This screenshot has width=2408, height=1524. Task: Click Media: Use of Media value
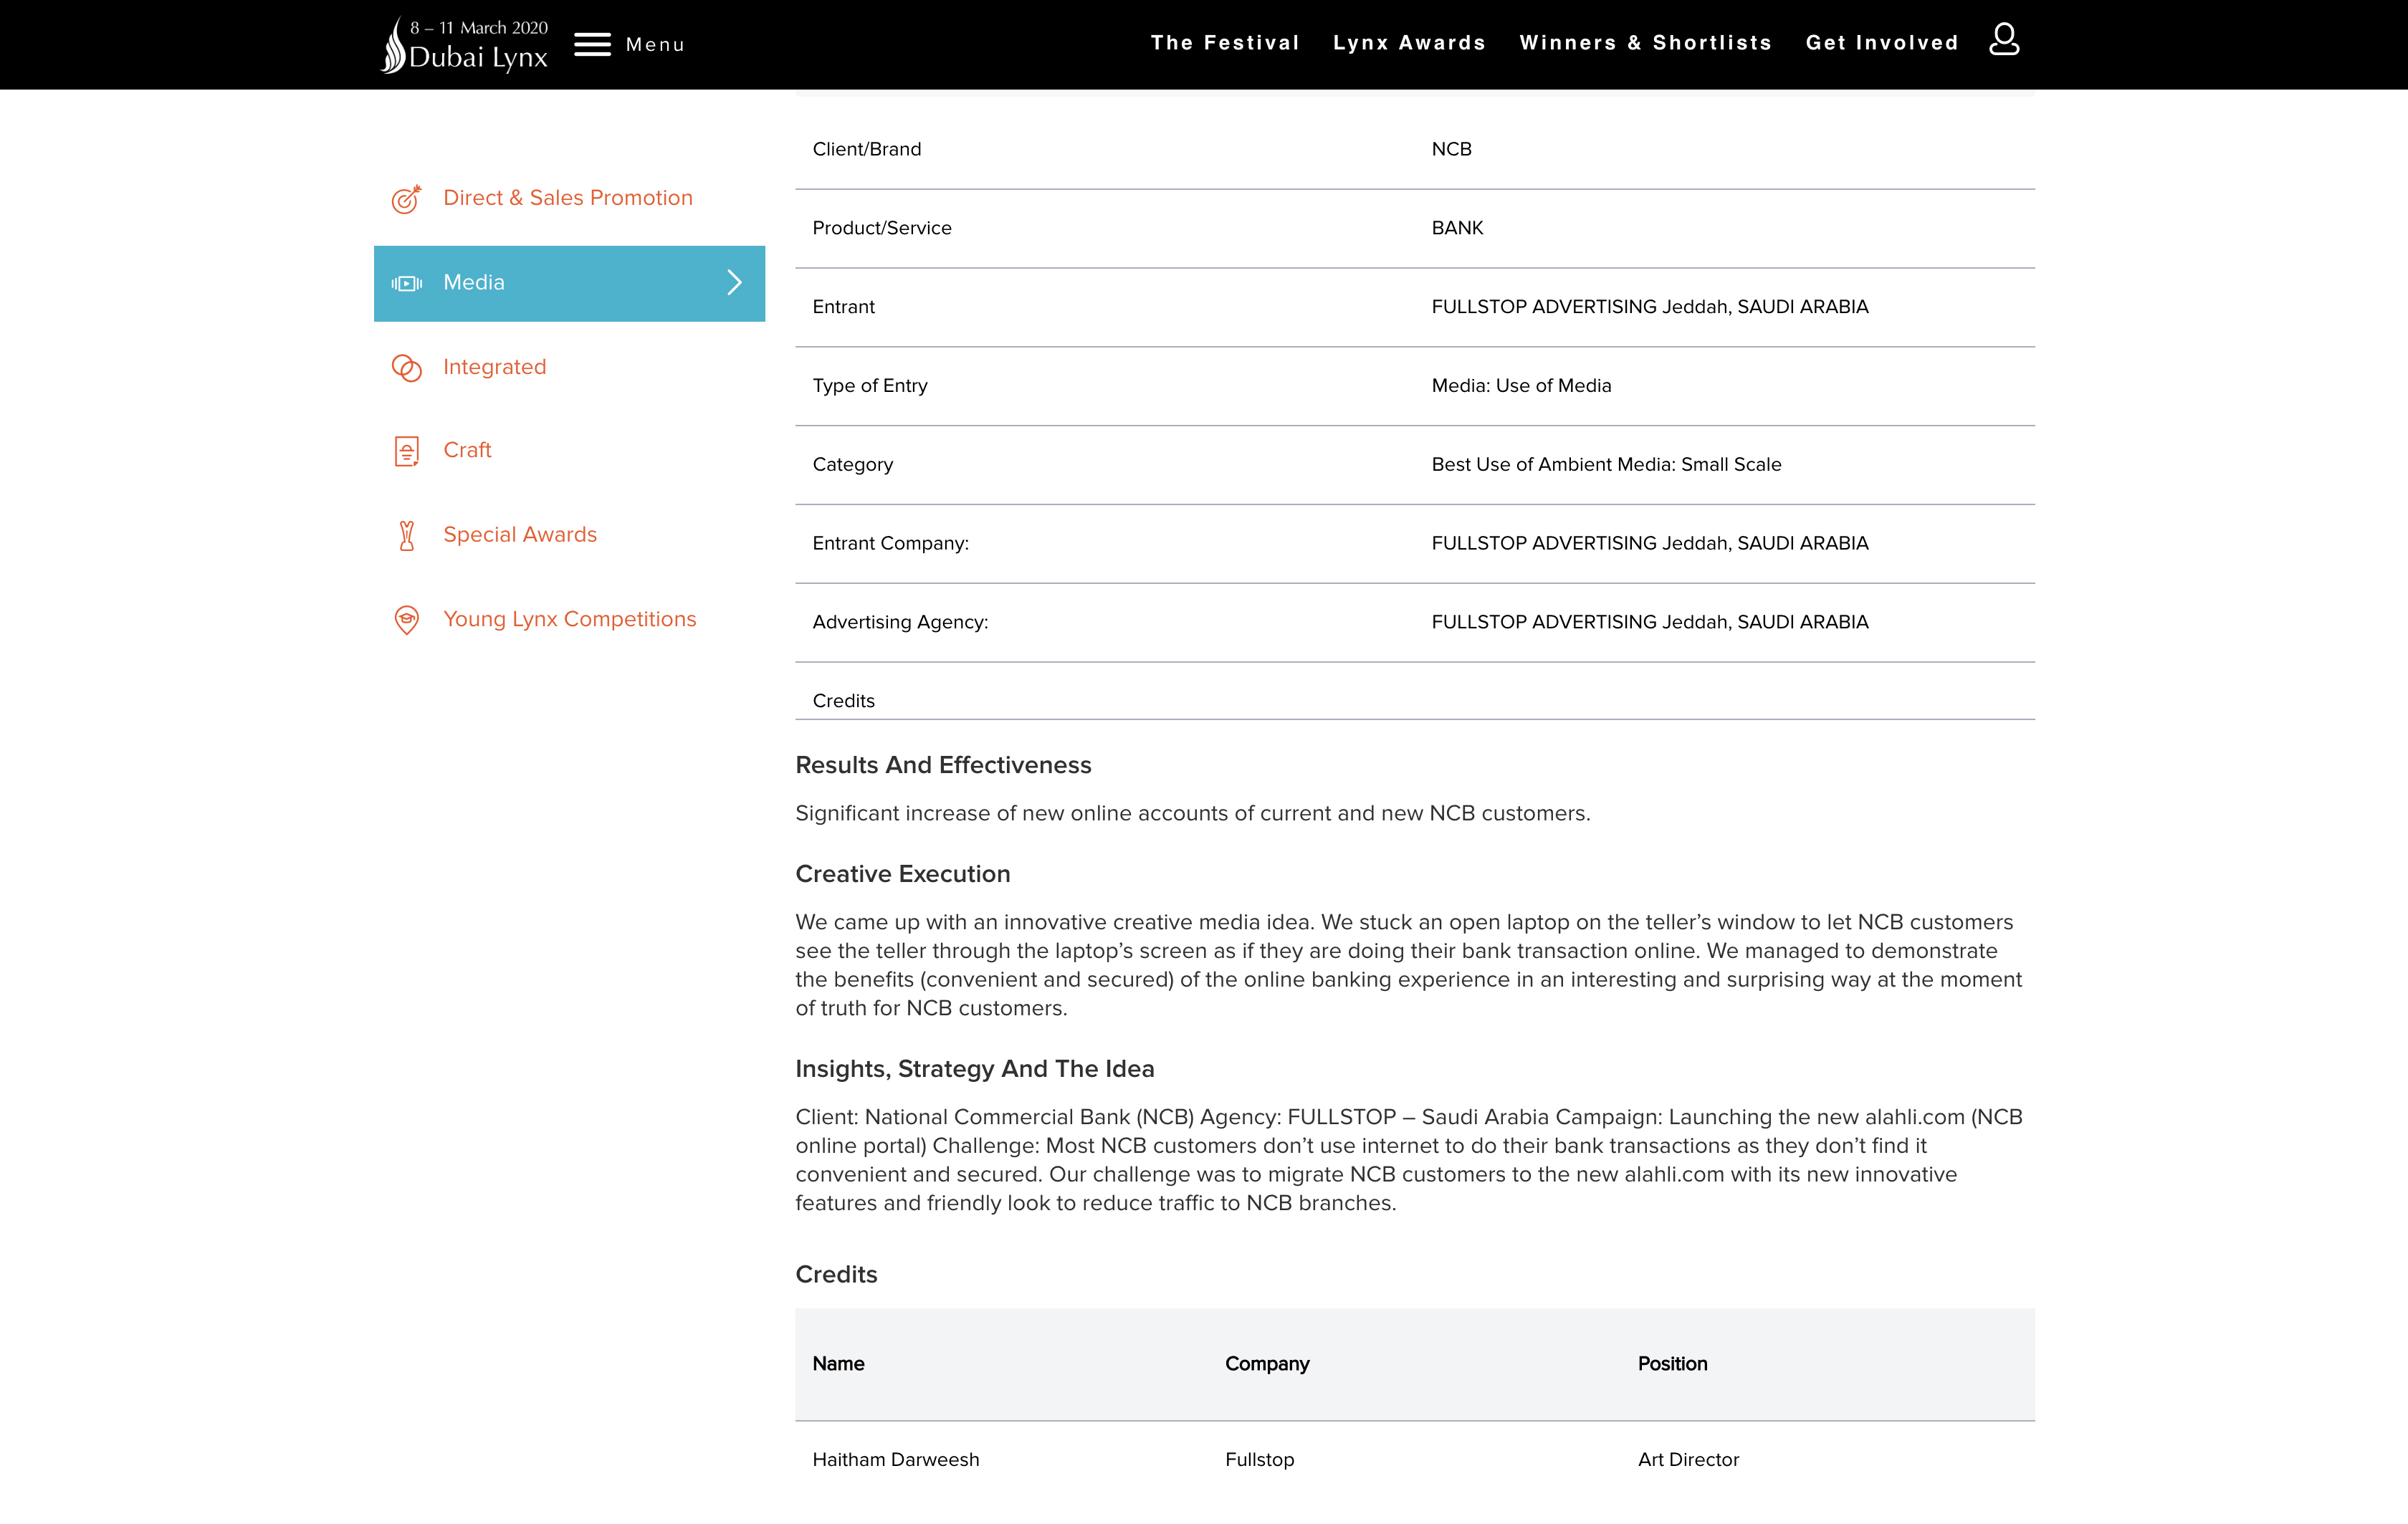click(x=1521, y=386)
